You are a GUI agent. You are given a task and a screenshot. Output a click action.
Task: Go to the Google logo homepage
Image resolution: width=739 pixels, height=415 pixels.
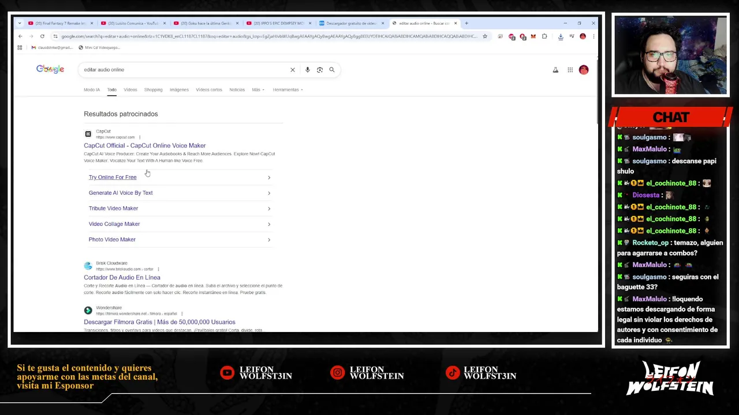[50, 69]
